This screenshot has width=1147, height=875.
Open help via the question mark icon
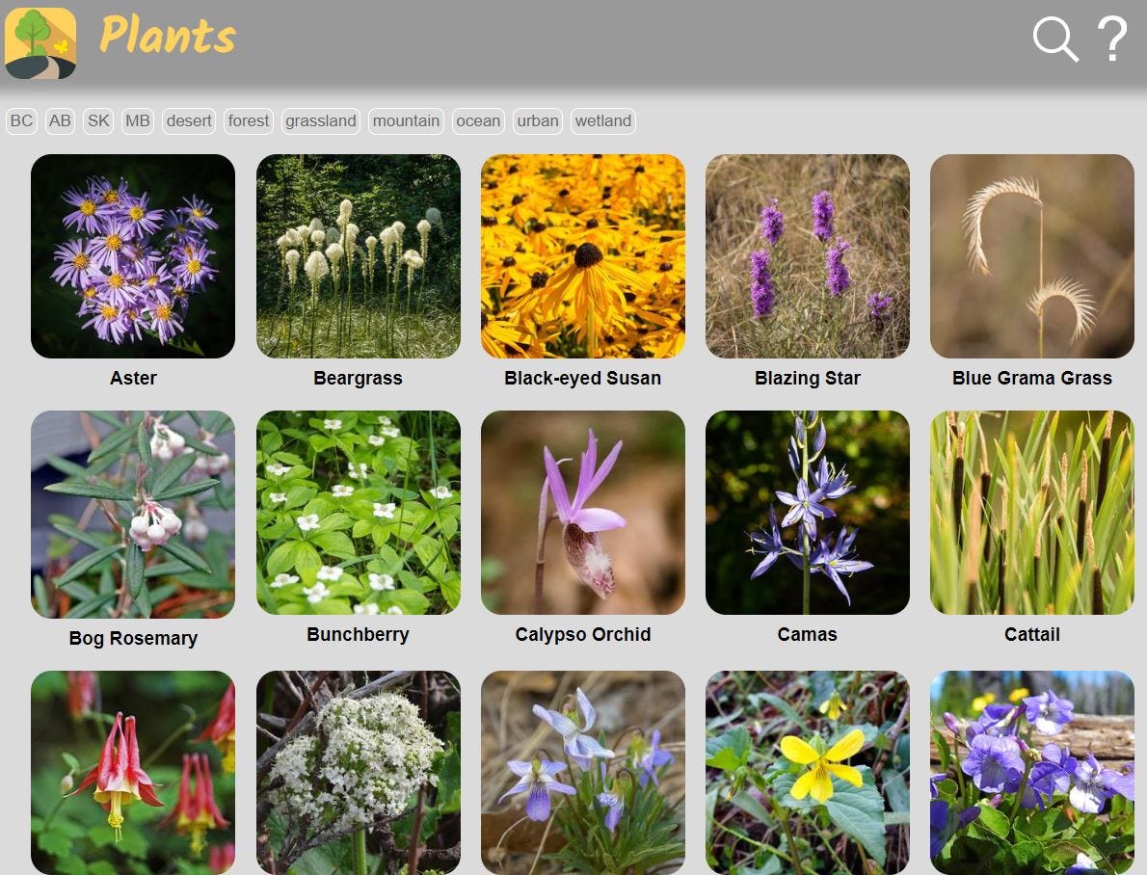point(1112,39)
